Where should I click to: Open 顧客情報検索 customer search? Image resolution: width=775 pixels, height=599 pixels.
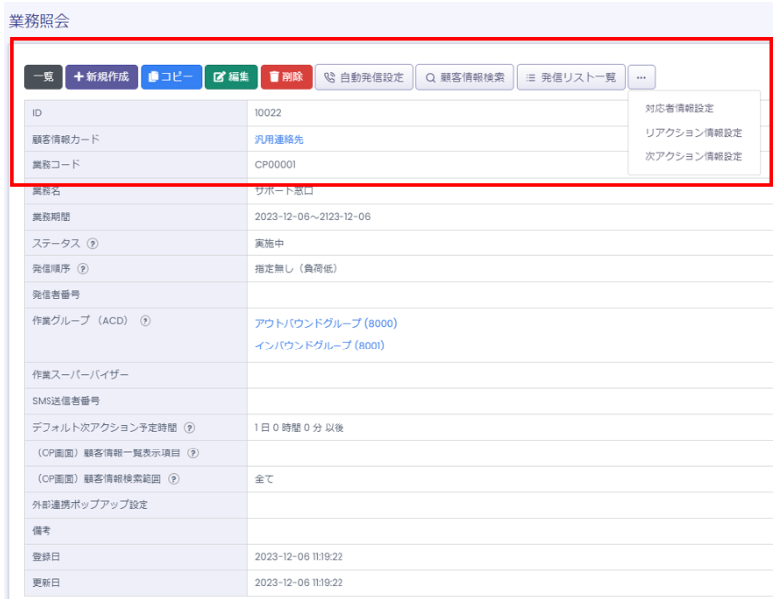point(464,77)
